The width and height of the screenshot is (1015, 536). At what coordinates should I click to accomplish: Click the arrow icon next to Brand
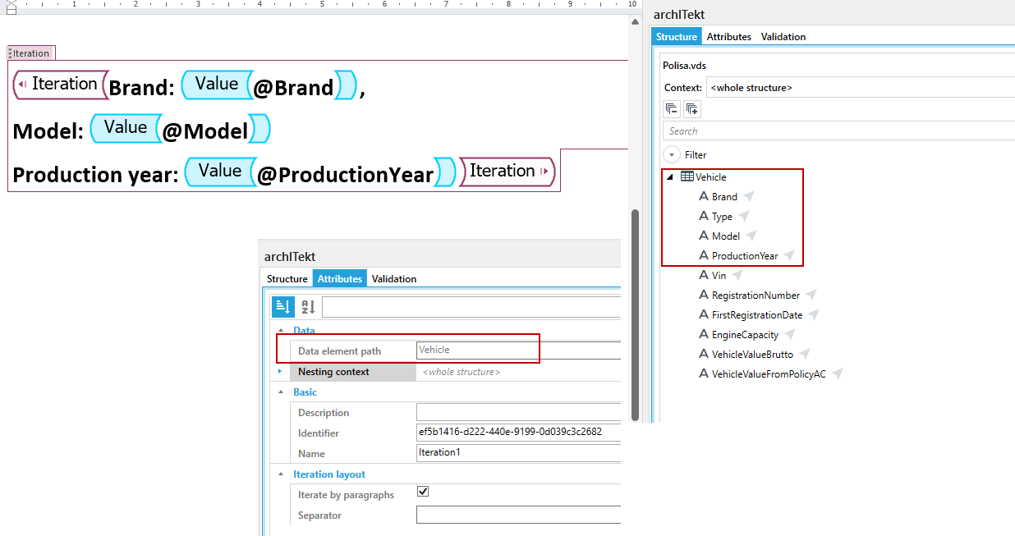click(x=748, y=196)
